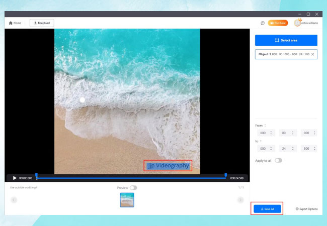Remove Object 1 with X icon
Image resolution: width=327 pixels, height=226 pixels.
313,54
